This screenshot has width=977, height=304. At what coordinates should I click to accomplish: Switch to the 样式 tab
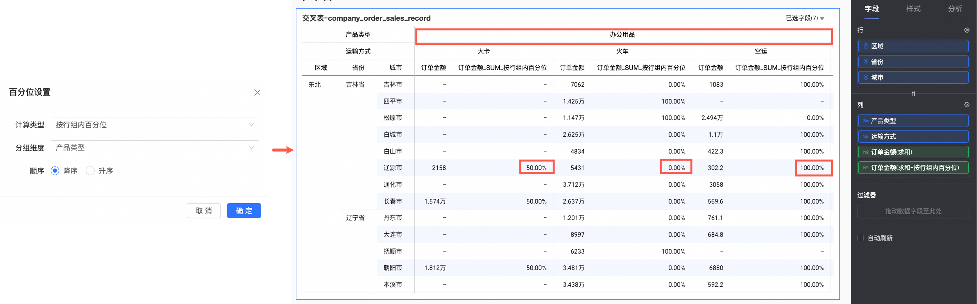913,9
